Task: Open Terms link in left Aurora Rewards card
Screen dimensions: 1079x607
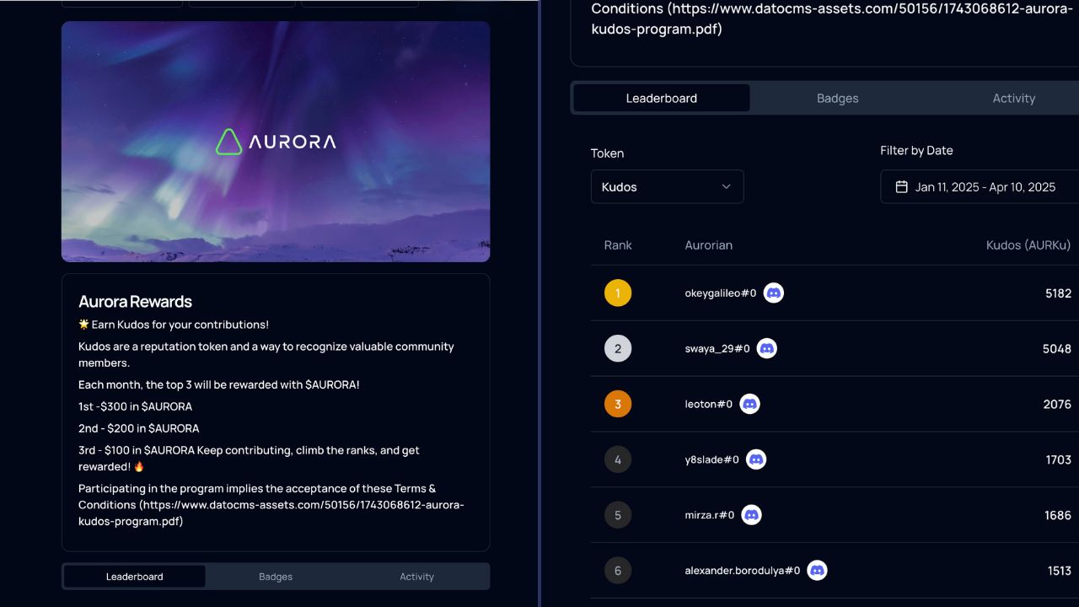Action: [271, 513]
